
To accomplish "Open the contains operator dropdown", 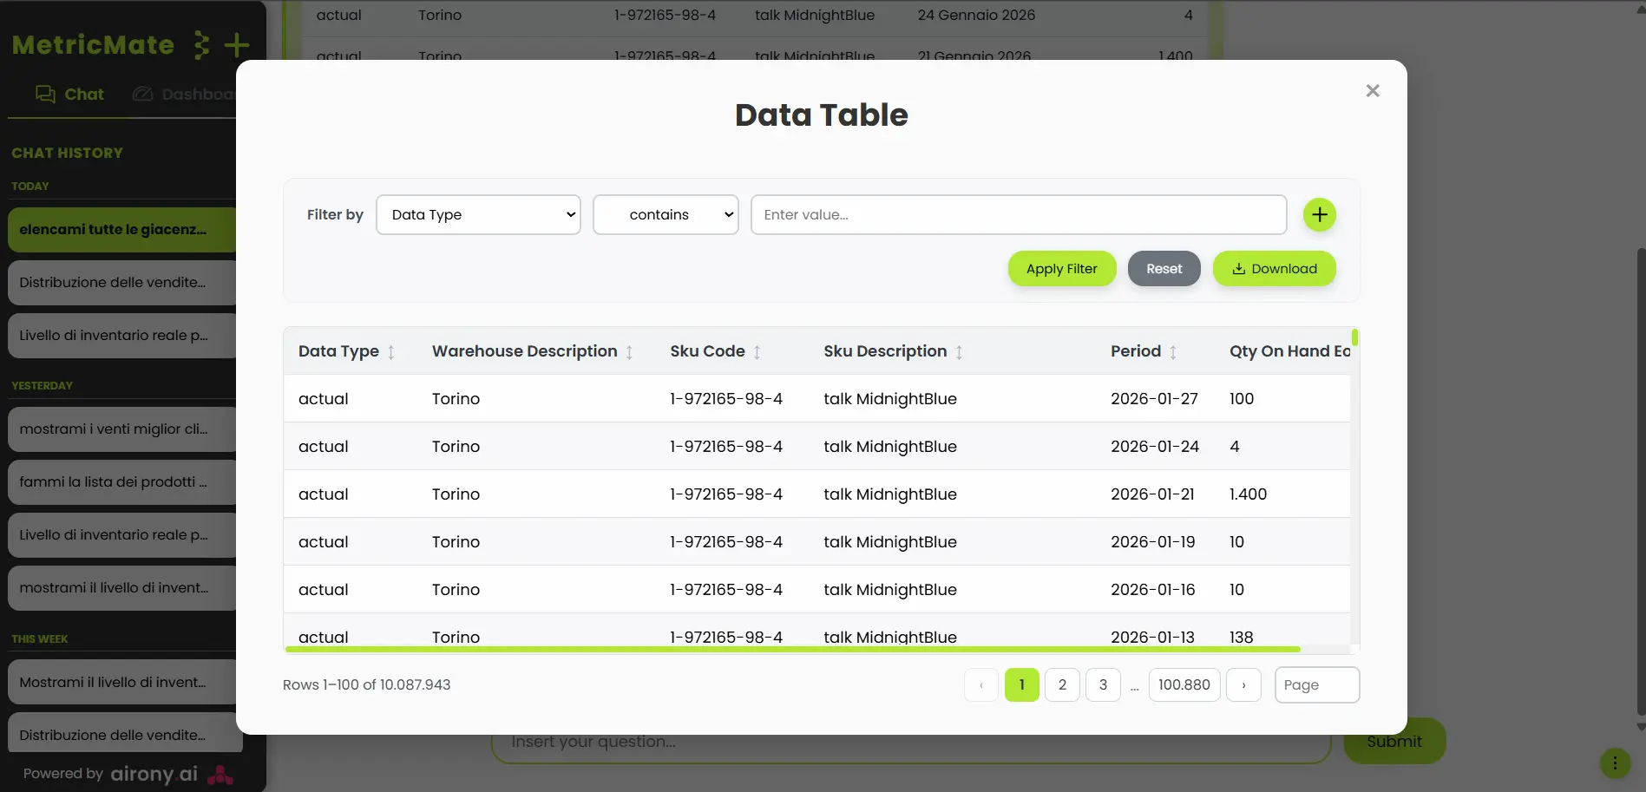I will tap(666, 214).
